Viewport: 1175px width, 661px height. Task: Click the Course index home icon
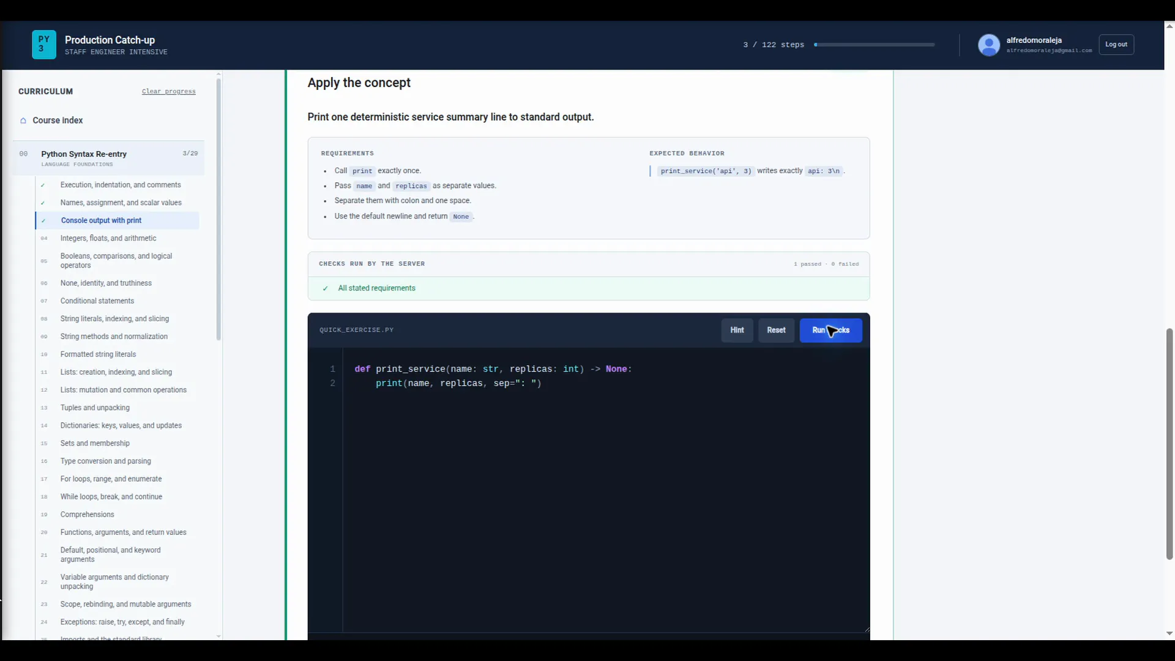click(x=23, y=121)
